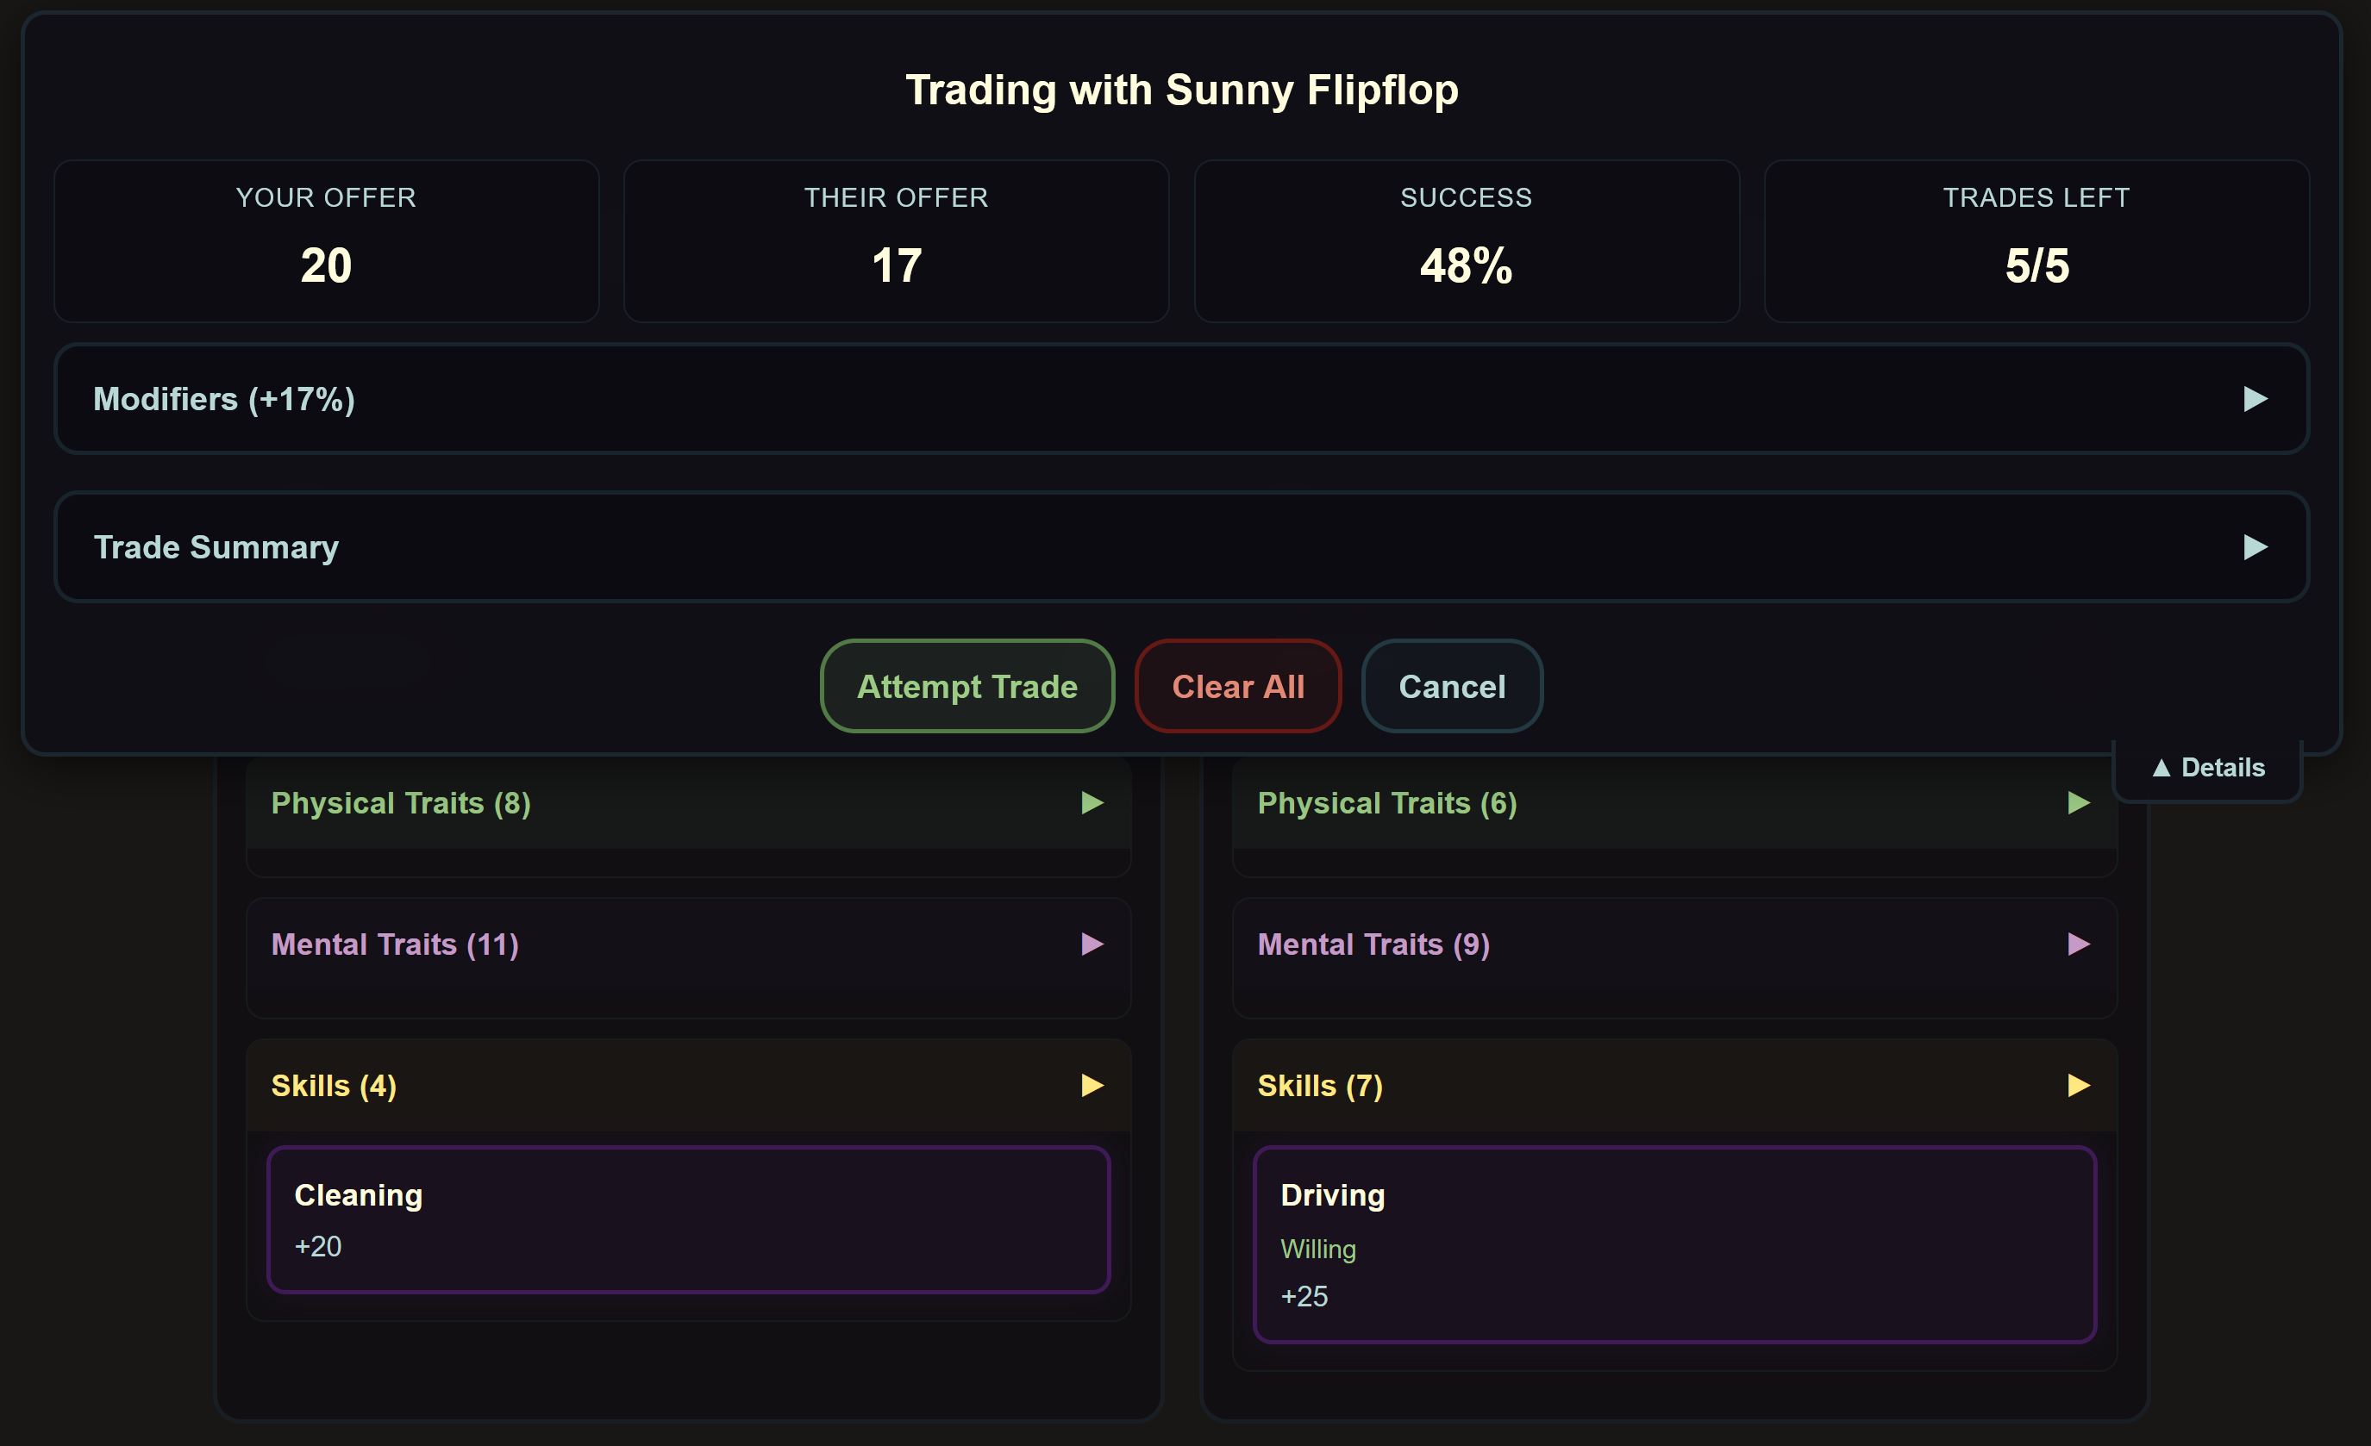Expand Physical Traits (8) arrow icon

(x=1092, y=803)
